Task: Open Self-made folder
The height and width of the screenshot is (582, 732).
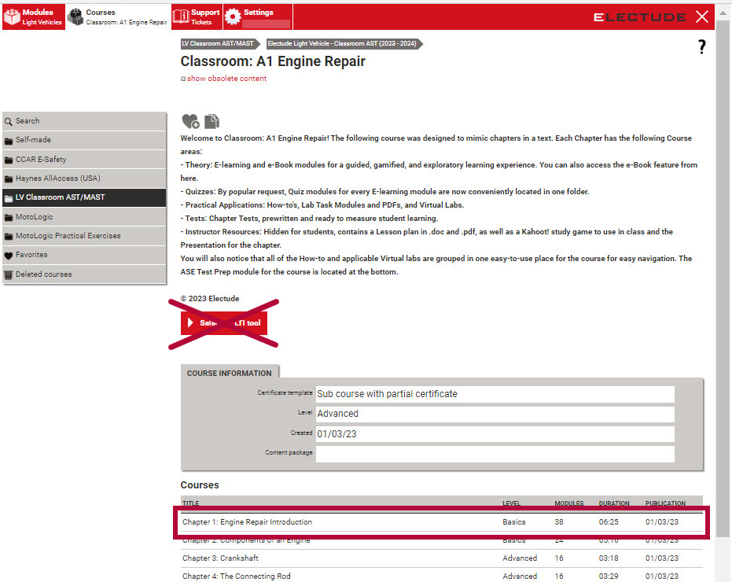Action: pyautogui.click(x=84, y=140)
